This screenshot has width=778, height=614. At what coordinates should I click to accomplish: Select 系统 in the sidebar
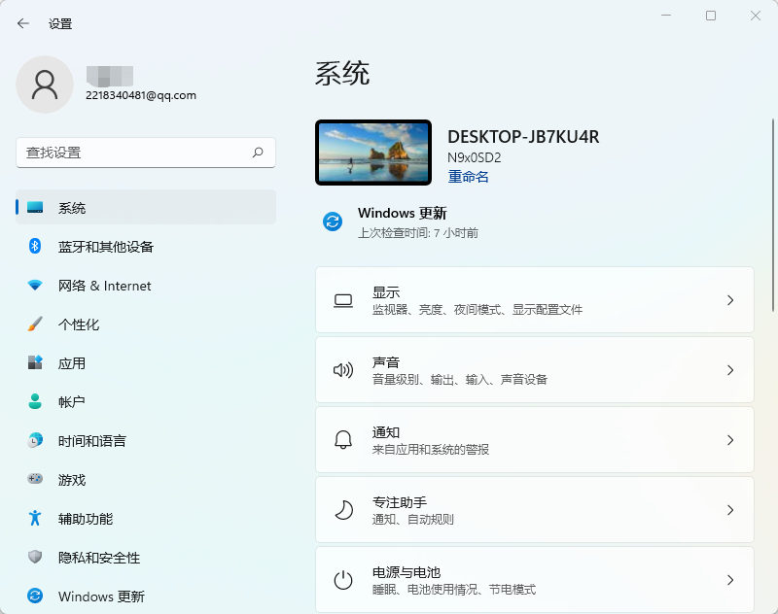coord(146,207)
